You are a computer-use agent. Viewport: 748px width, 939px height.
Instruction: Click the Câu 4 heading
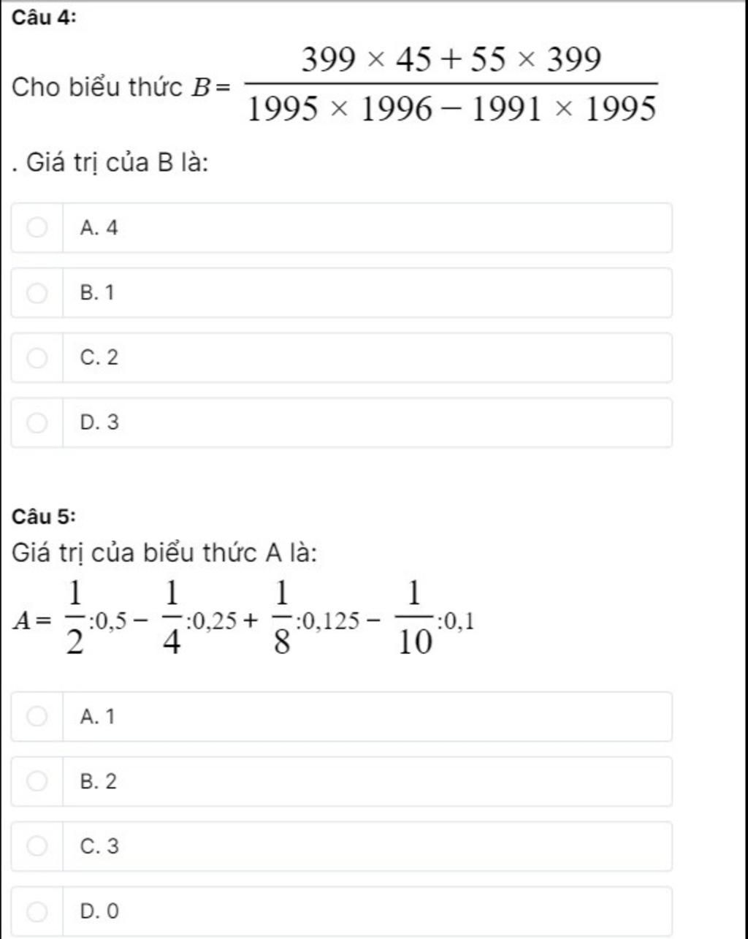pos(44,20)
